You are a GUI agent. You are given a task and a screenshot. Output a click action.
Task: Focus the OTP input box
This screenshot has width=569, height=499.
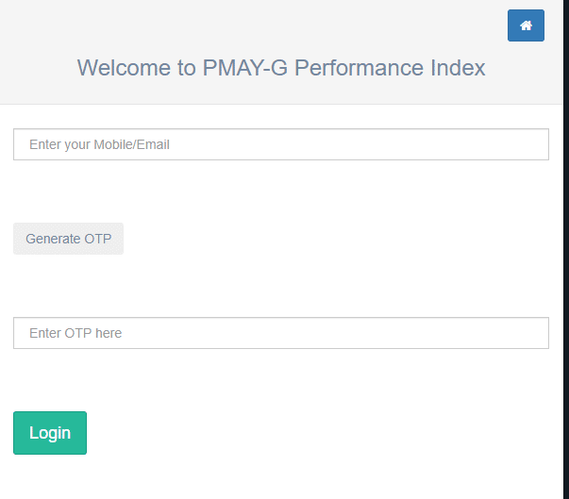(x=281, y=333)
